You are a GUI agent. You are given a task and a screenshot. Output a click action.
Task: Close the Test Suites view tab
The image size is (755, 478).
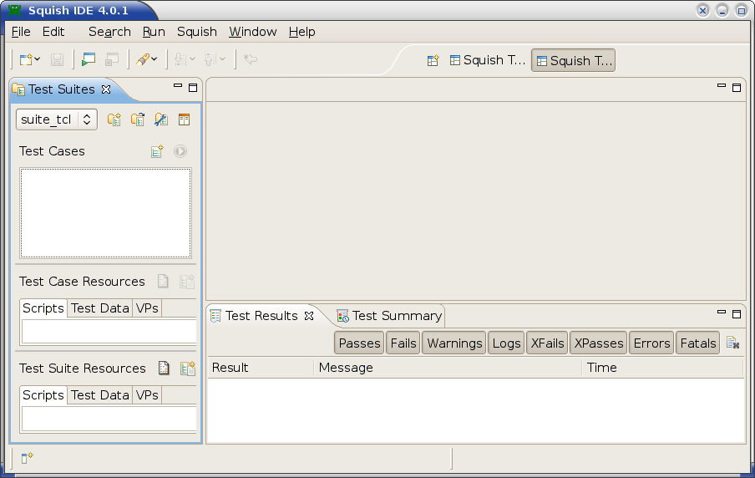(x=106, y=89)
